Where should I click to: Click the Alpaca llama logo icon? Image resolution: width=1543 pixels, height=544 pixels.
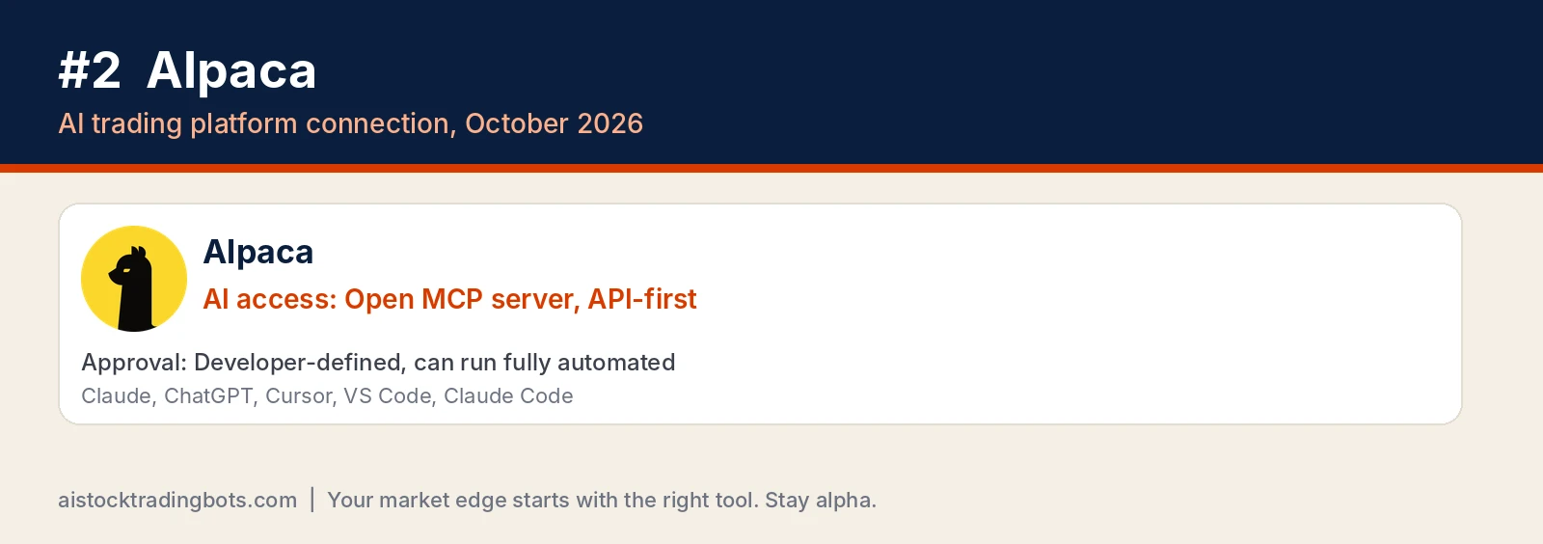pyautogui.click(x=134, y=279)
